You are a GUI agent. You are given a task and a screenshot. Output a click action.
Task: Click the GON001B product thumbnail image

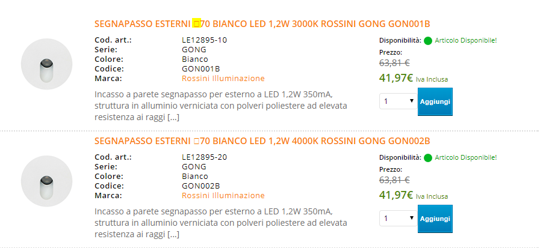(x=46, y=64)
